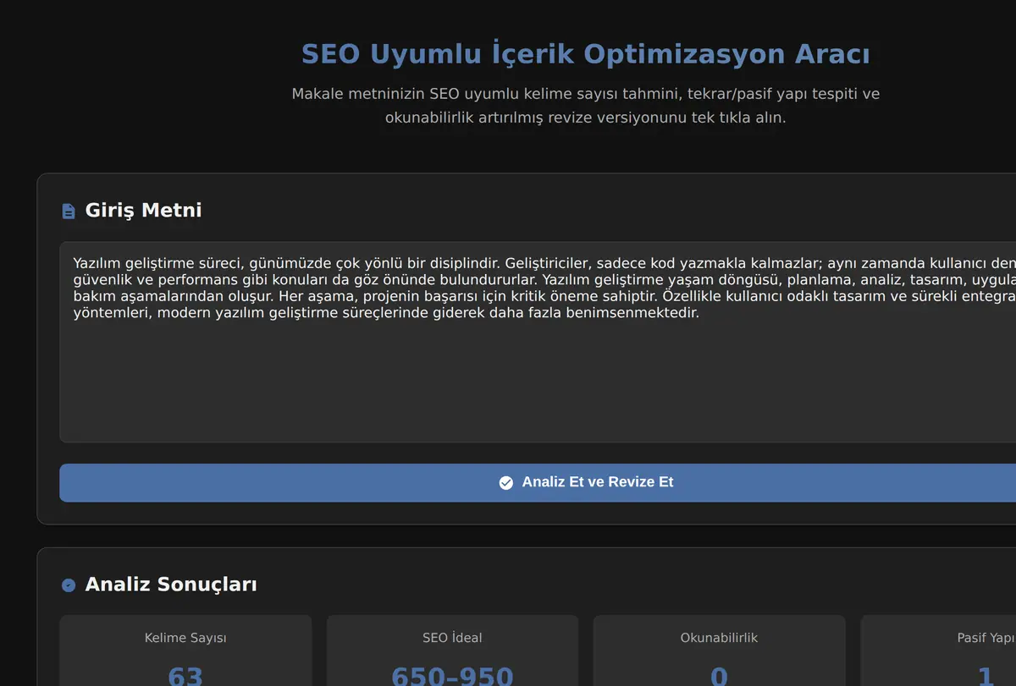The width and height of the screenshot is (1016, 686).
Task: Click the Analiz Sonuçları heading
Action: click(171, 584)
